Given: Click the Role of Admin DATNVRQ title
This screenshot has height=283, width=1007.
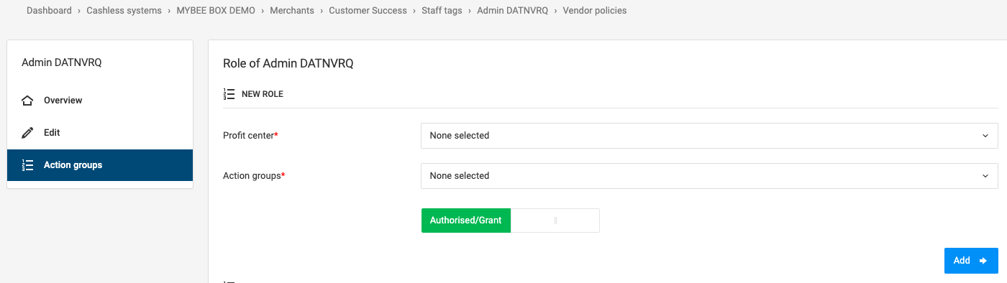Looking at the screenshot, I should pyautogui.click(x=288, y=63).
